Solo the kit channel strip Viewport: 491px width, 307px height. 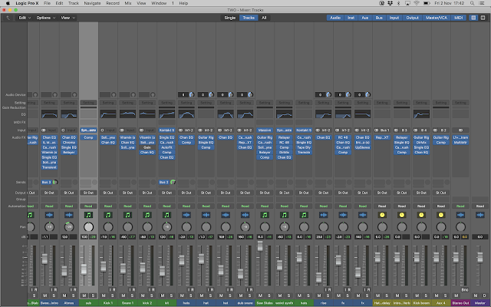coord(171,295)
